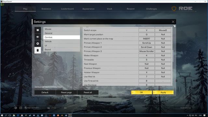
Task: Go to the Reward tab
Action: pos(131,9)
